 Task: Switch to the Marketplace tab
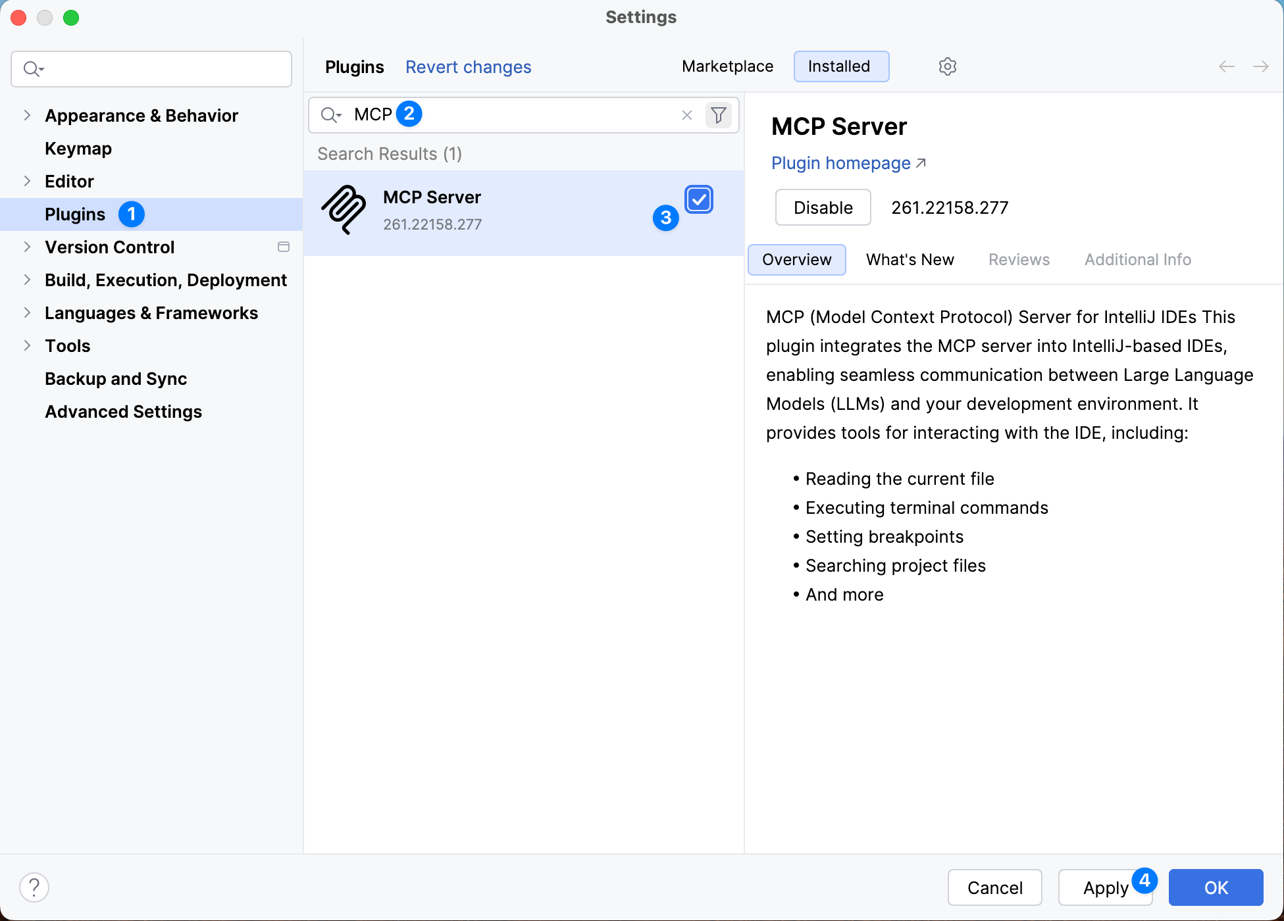click(727, 66)
